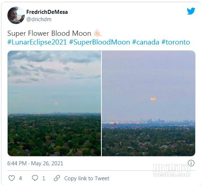The width and height of the screenshot is (201, 185).
Task: Open FredrichDeMesa profile avatar picture
Action: tap(16, 15)
